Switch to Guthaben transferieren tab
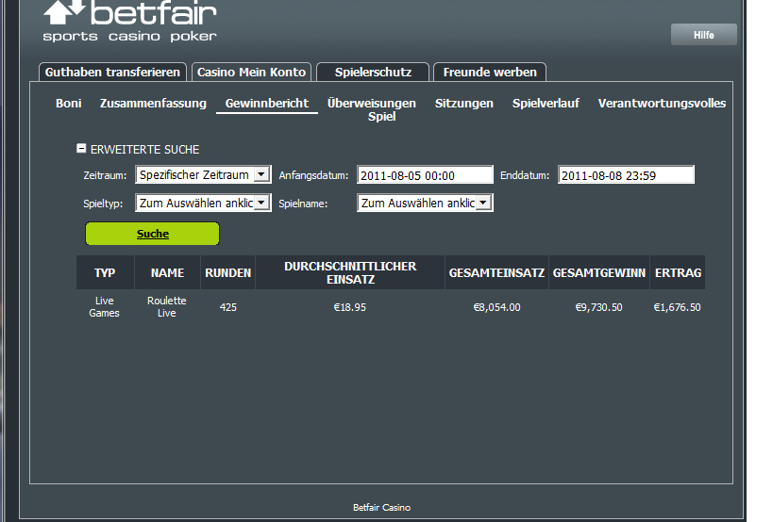 coord(112,73)
